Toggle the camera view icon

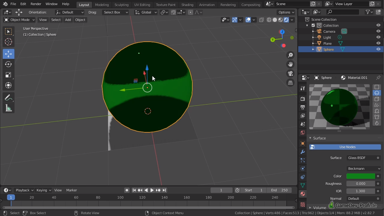tap(290, 73)
